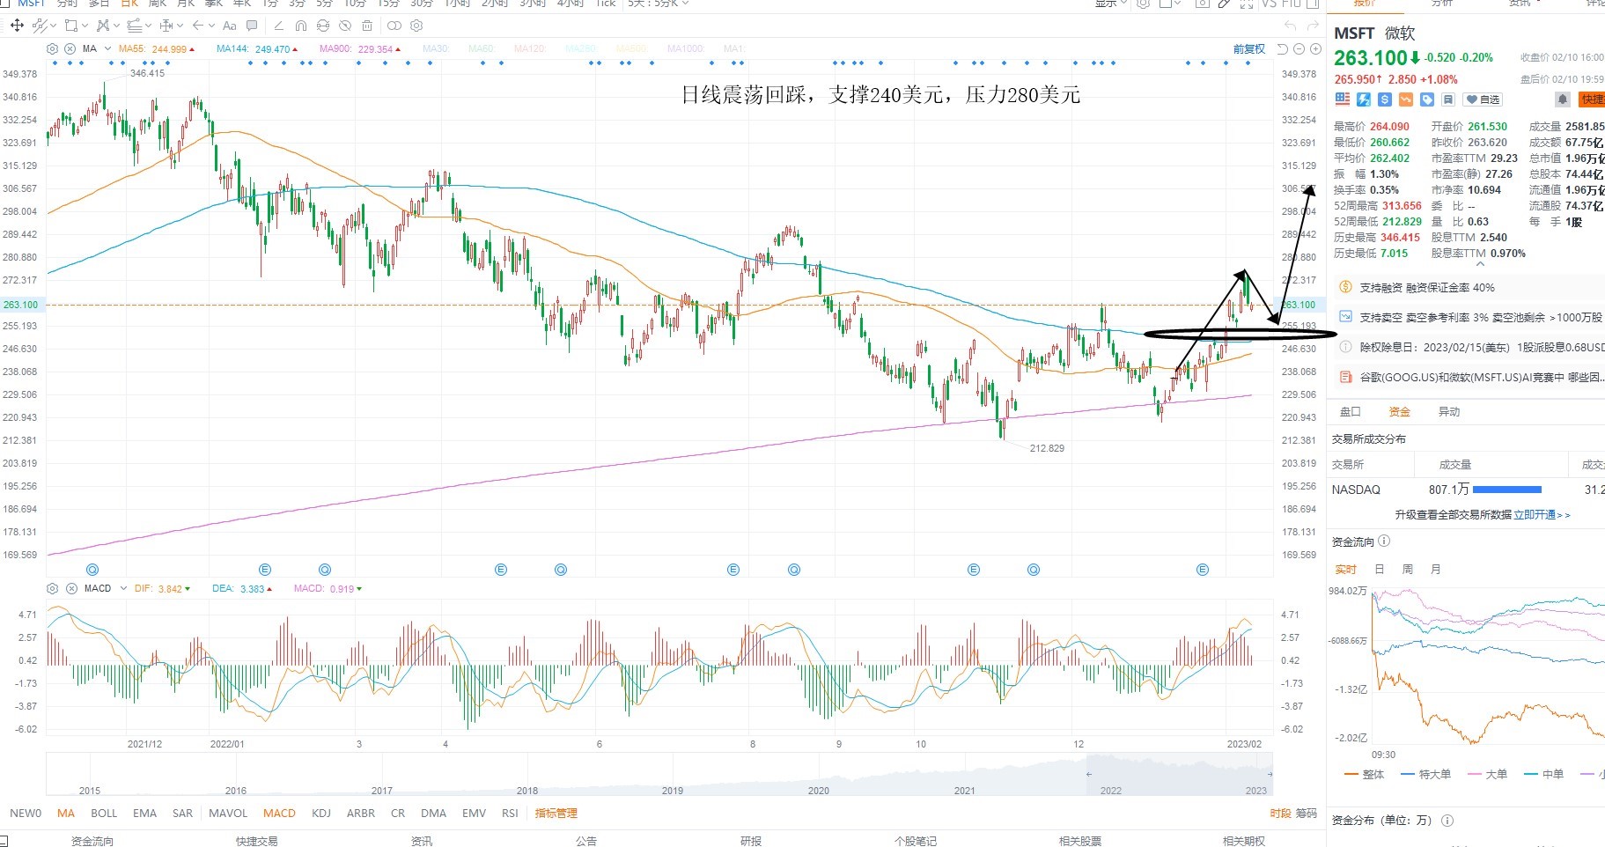
Task: Remove the MACD indicator with X icon
Action: coord(71,588)
